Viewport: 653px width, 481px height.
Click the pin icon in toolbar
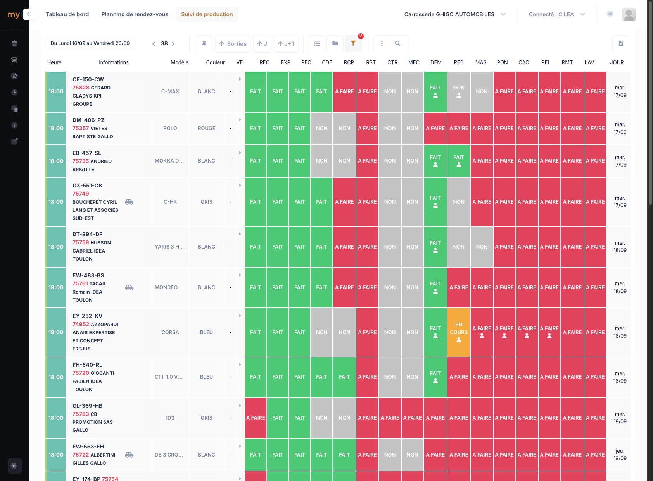pos(204,44)
